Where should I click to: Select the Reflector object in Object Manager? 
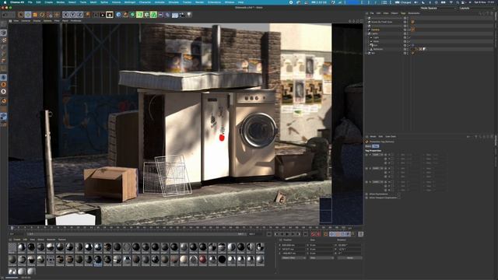tap(378, 49)
